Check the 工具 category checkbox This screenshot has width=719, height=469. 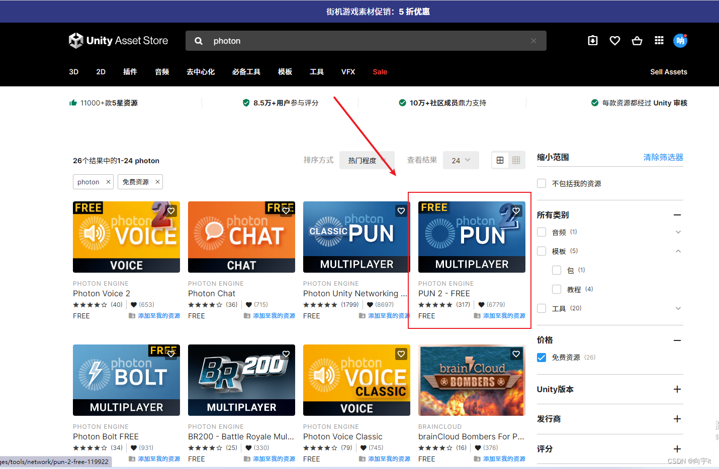(542, 308)
